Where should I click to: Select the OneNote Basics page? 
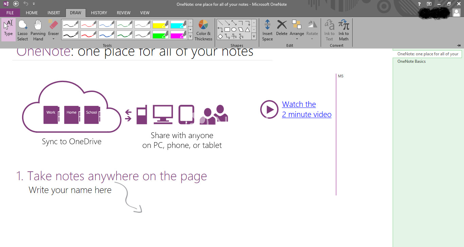pos(411,61)
